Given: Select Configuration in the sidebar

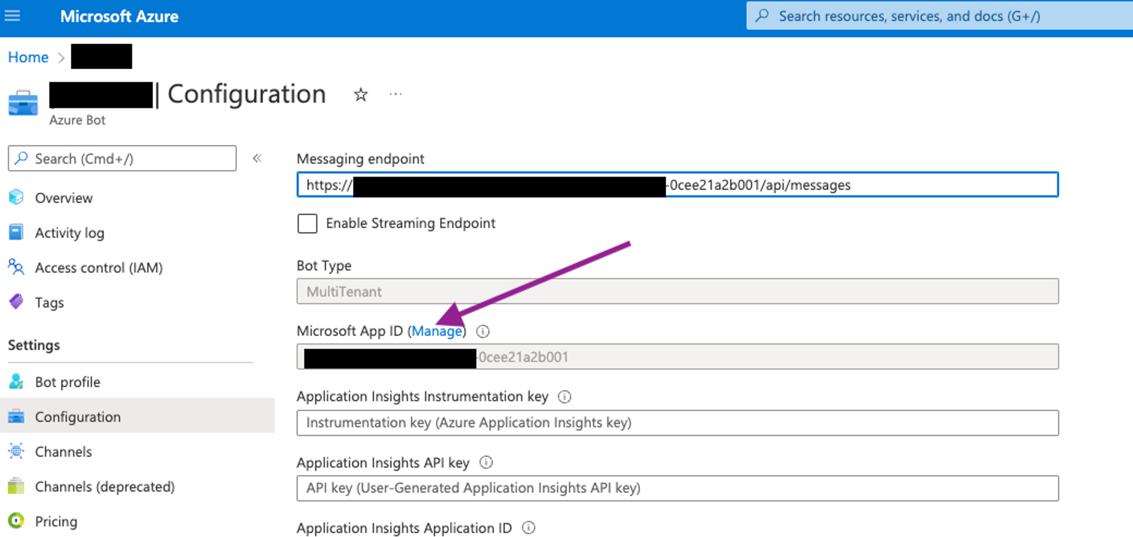Looking at the screenshot, I should (x=137, y=417).
